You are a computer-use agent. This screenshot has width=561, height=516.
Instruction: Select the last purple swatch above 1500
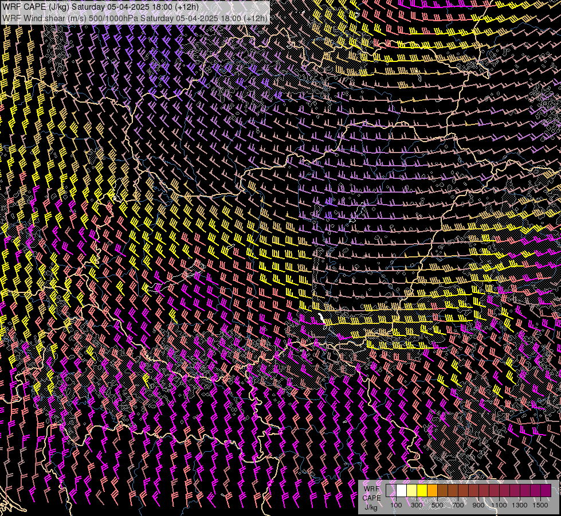point(546,490)
